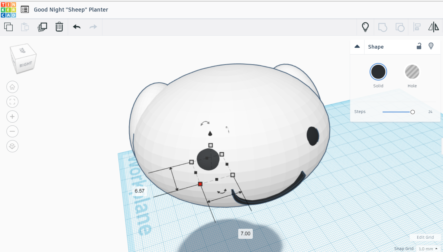Viewport: 443px width, 252px height.
Task: Click the Paste toolbar icon
Action: click(x=25, y=27)
